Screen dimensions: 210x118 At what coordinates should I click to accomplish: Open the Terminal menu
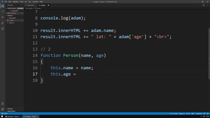[35, 2]
